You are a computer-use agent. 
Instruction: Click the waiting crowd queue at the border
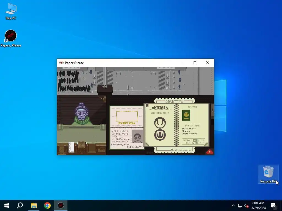(73, 81)
